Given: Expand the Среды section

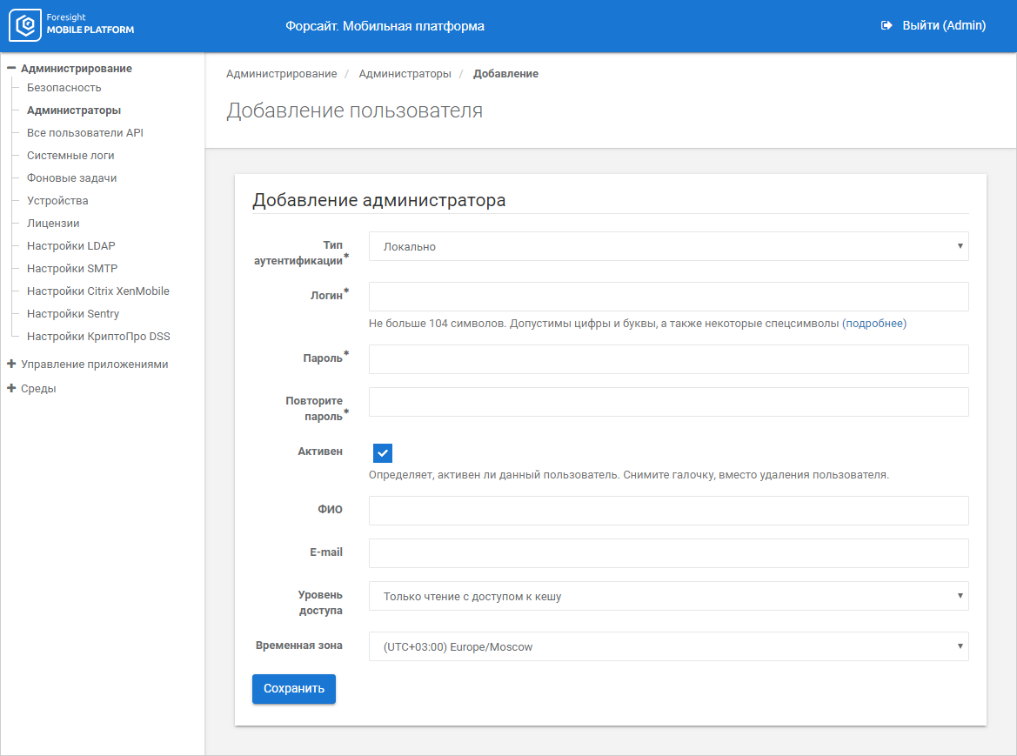Looking at the screenshot, I should [x=12, y=389].
